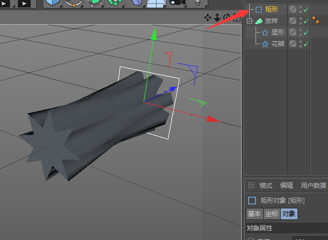
Task: Toggle visibility dots of 花瓣 object
Action: tap(300, 44)
